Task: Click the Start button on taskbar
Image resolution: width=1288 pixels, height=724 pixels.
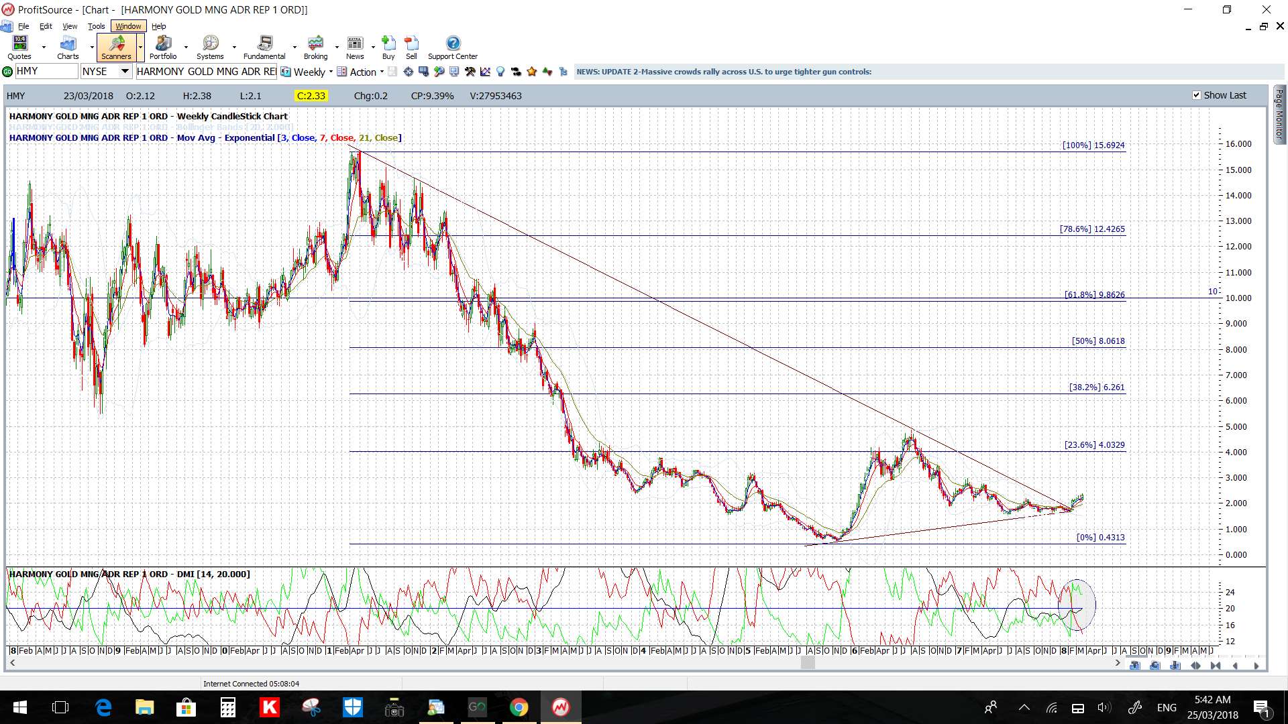Action: (x=19, y=707)
